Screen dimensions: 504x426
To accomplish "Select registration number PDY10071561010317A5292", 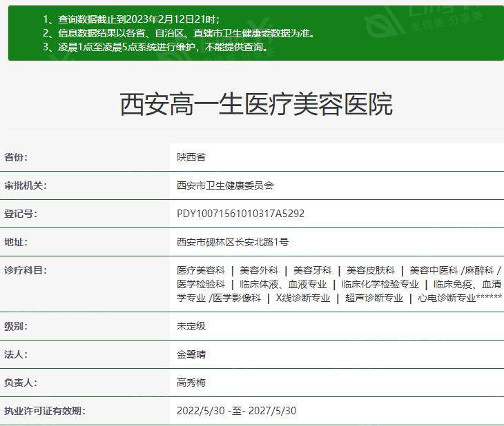I will (240, 214).
